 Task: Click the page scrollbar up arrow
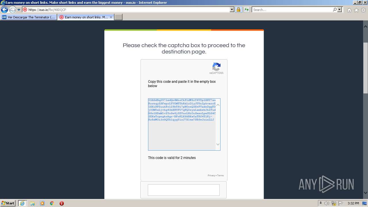(365, 26)
